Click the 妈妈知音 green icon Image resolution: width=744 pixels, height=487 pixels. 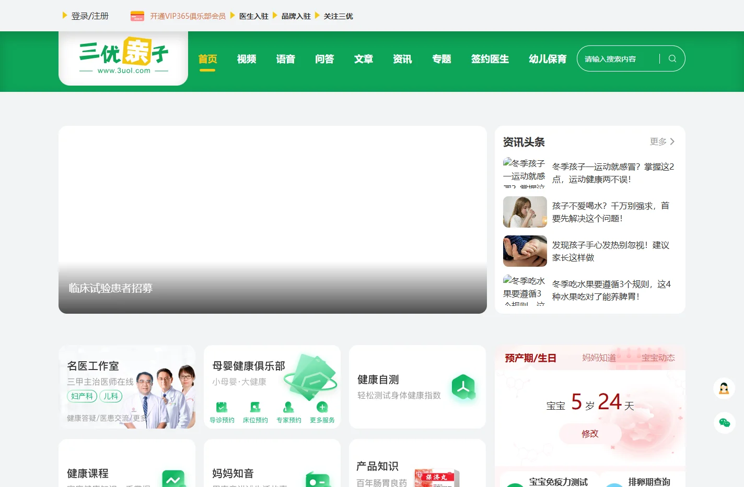pos(318,480)
